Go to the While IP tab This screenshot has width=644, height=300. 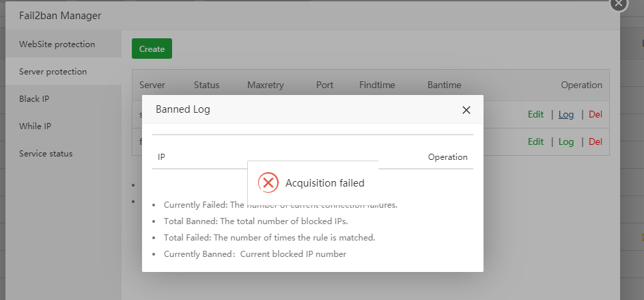(36, 126)
